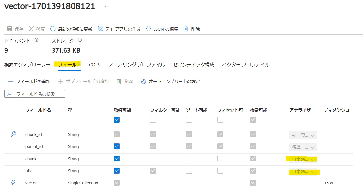Click the refresh icon for 最新の情報に更新
Viewport: 363px width, 193px height.
pos(53,29)
